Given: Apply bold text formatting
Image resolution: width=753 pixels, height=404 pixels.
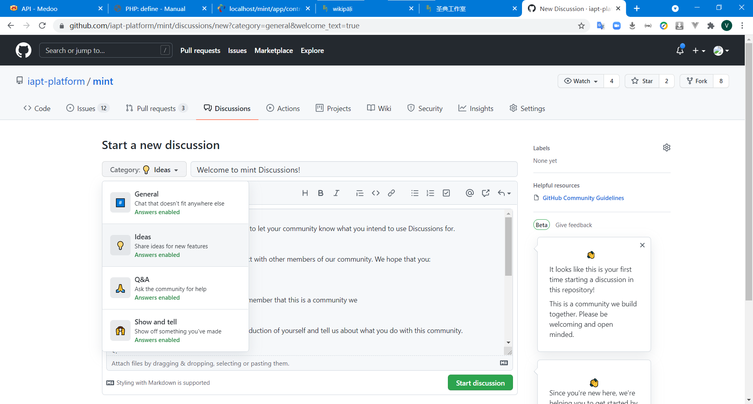Looking at the screenshot, I should tap(321, 193).
